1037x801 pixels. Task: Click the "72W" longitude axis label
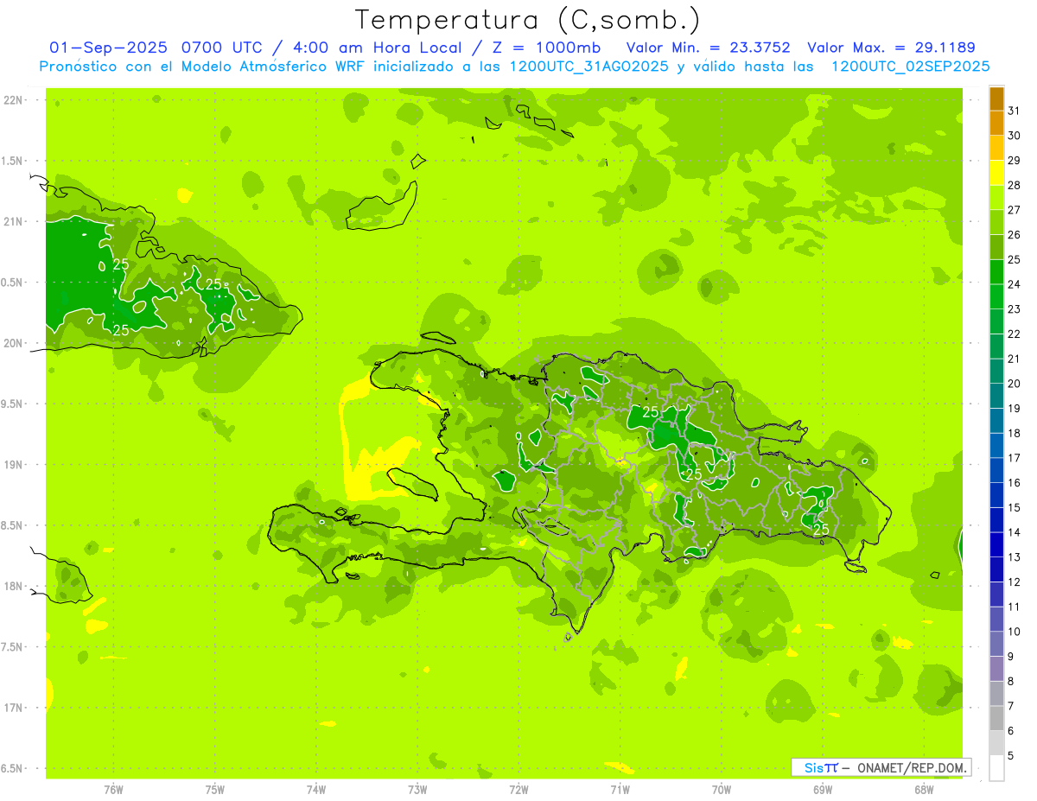[518, 790]
